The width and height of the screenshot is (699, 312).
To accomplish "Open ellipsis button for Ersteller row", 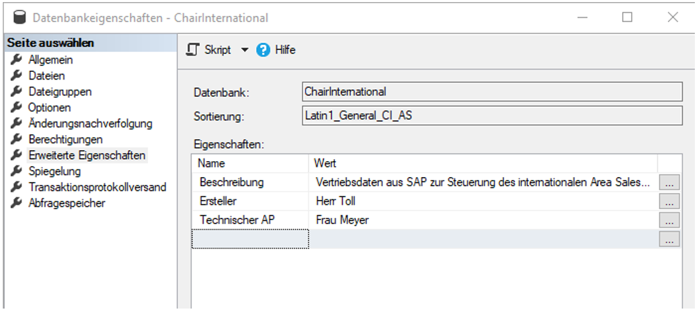I will (669, 201).
